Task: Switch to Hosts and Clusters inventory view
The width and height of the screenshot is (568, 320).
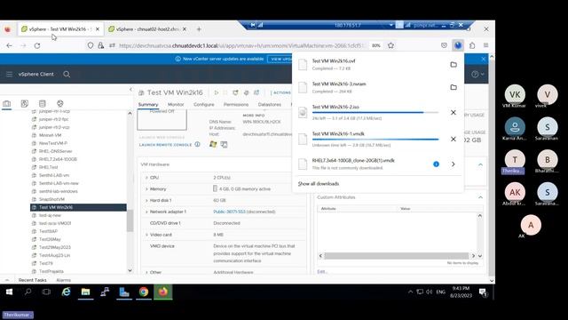Action: pyautogui.click(x=6, y=103)
